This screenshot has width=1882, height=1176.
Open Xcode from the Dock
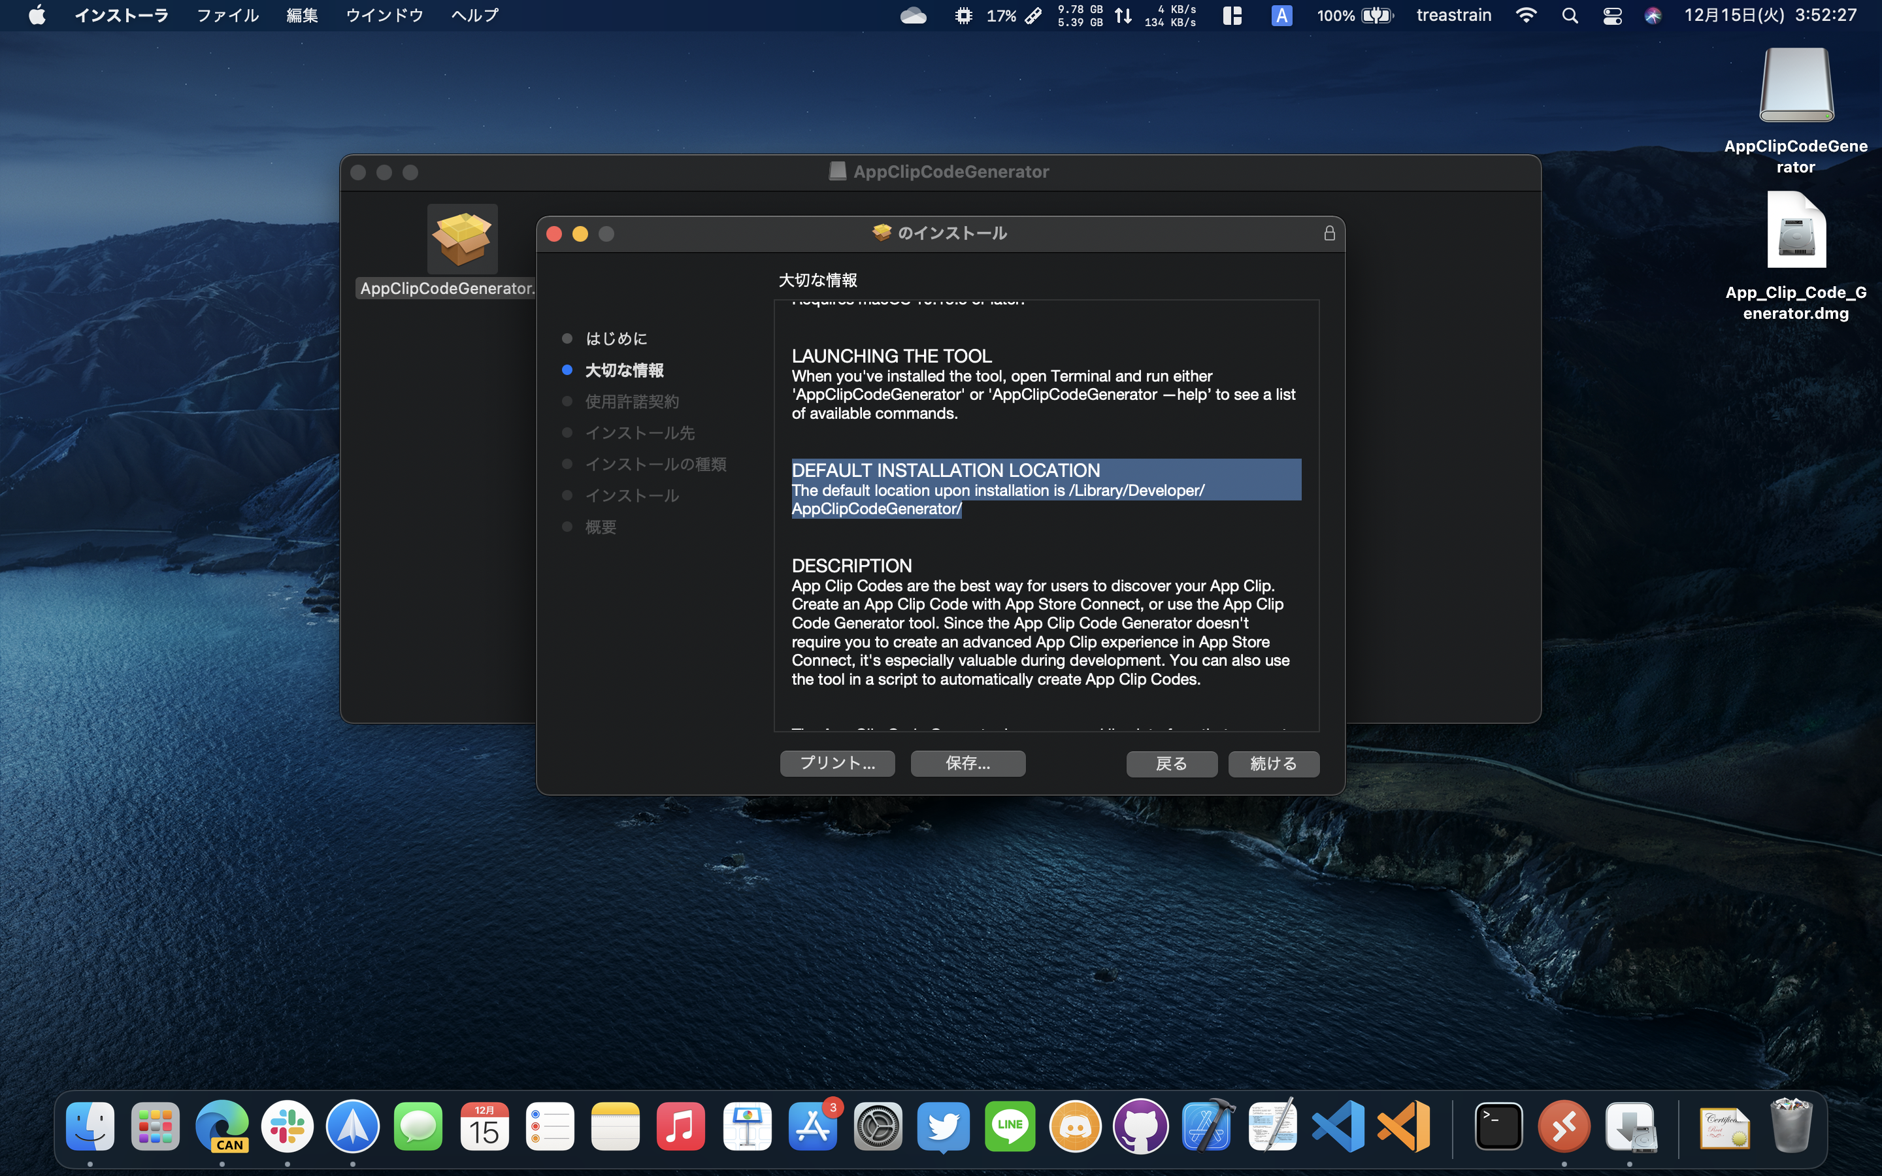click(1207, 1126)
